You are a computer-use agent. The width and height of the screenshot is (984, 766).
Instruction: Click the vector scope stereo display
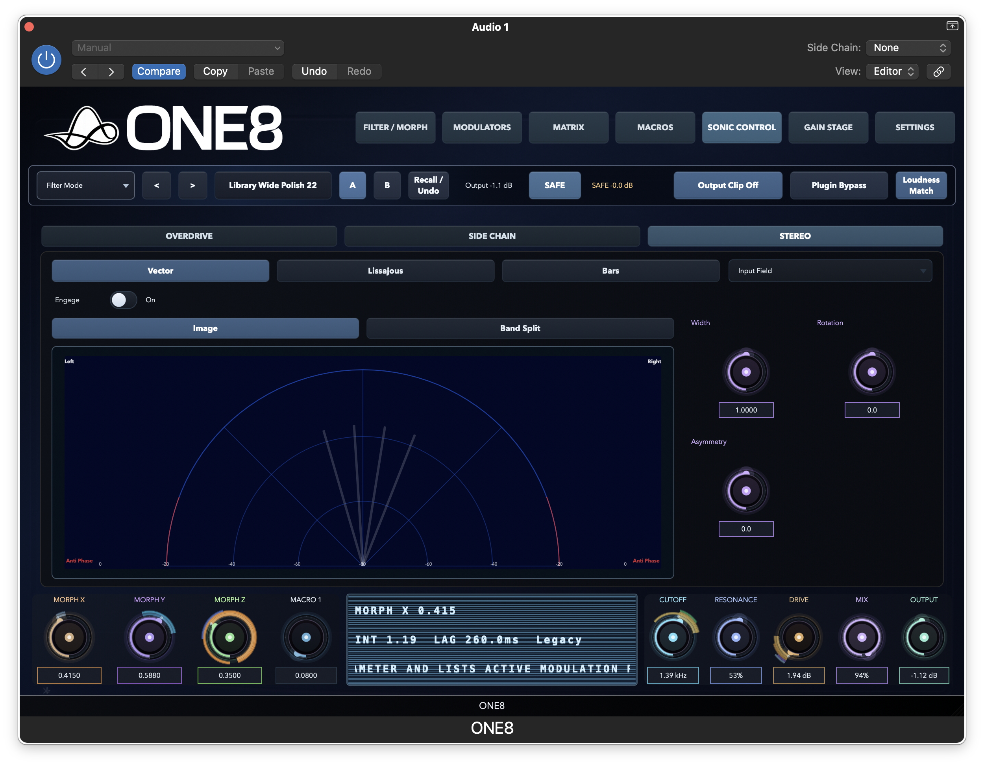(363, 462)
